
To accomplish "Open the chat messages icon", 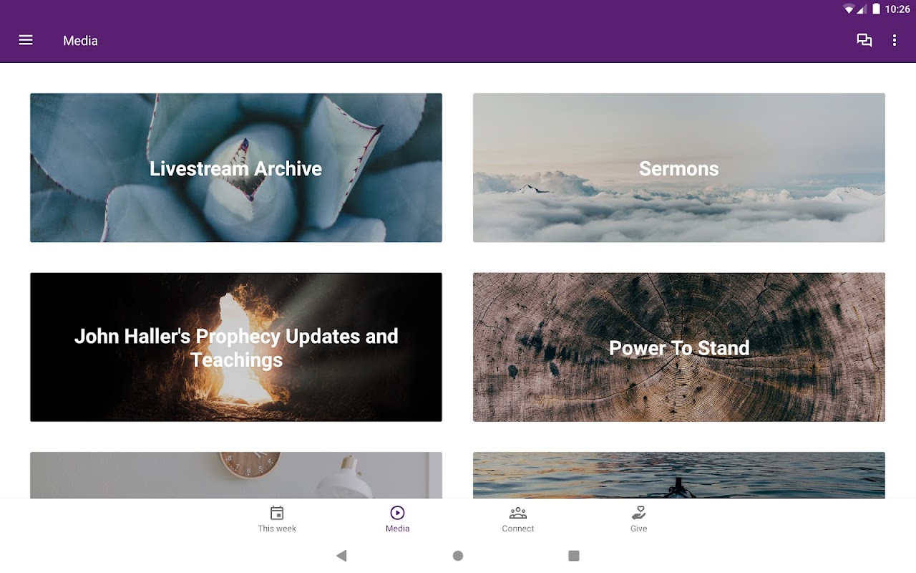I will pyautogui.click(x=864, y=40).
